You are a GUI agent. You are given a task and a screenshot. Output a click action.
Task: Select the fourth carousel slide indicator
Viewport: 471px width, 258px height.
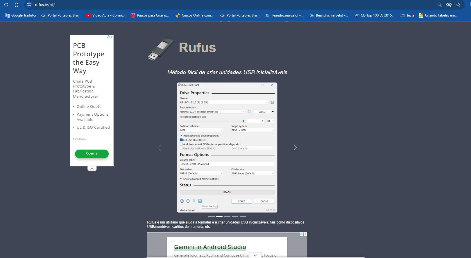coord(235,217)
